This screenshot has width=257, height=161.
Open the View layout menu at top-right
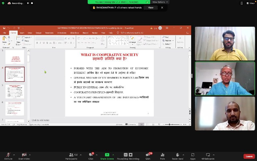(x=251, y=3)
